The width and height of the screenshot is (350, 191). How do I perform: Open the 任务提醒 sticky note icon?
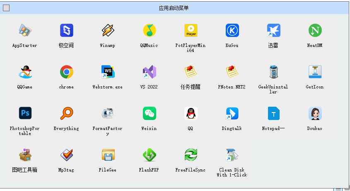click(x=191, y=72)
